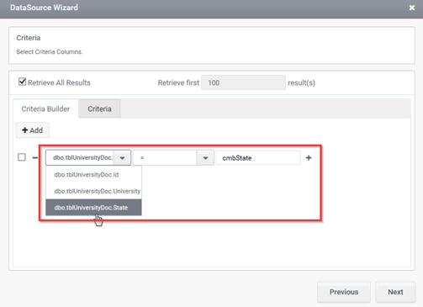Click the Retrieve first 100 results field
Image resolution: width=423 pixels, height=307 pixels.
[x=243, y=82]
